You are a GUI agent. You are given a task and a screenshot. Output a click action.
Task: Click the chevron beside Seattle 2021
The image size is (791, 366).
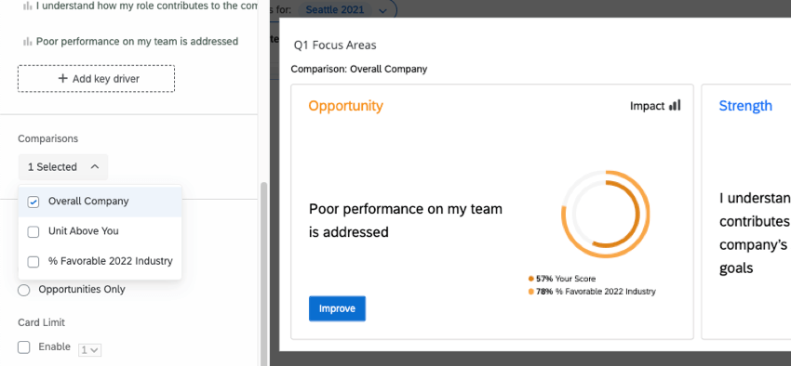pyautogui.click(x=382, y=10)
